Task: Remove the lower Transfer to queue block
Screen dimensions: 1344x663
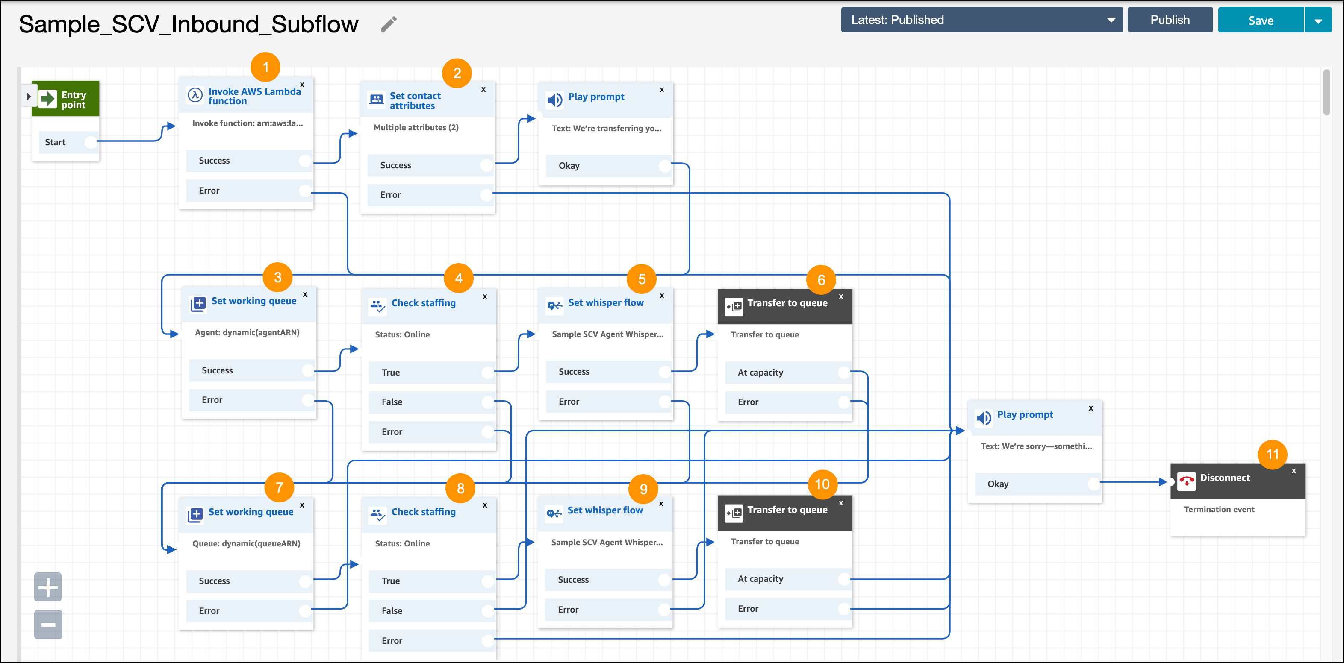Action: click(x=841, y=503)
